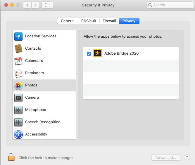Go forward with the right chevron button
195x165 pixels.
[35, 5]
